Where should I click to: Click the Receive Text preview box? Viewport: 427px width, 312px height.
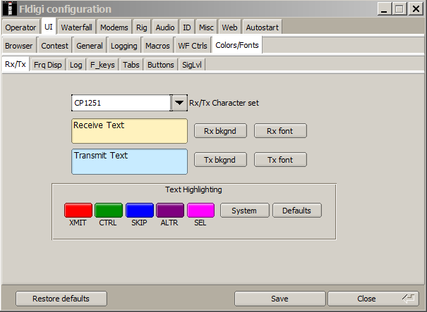(129, 131)
